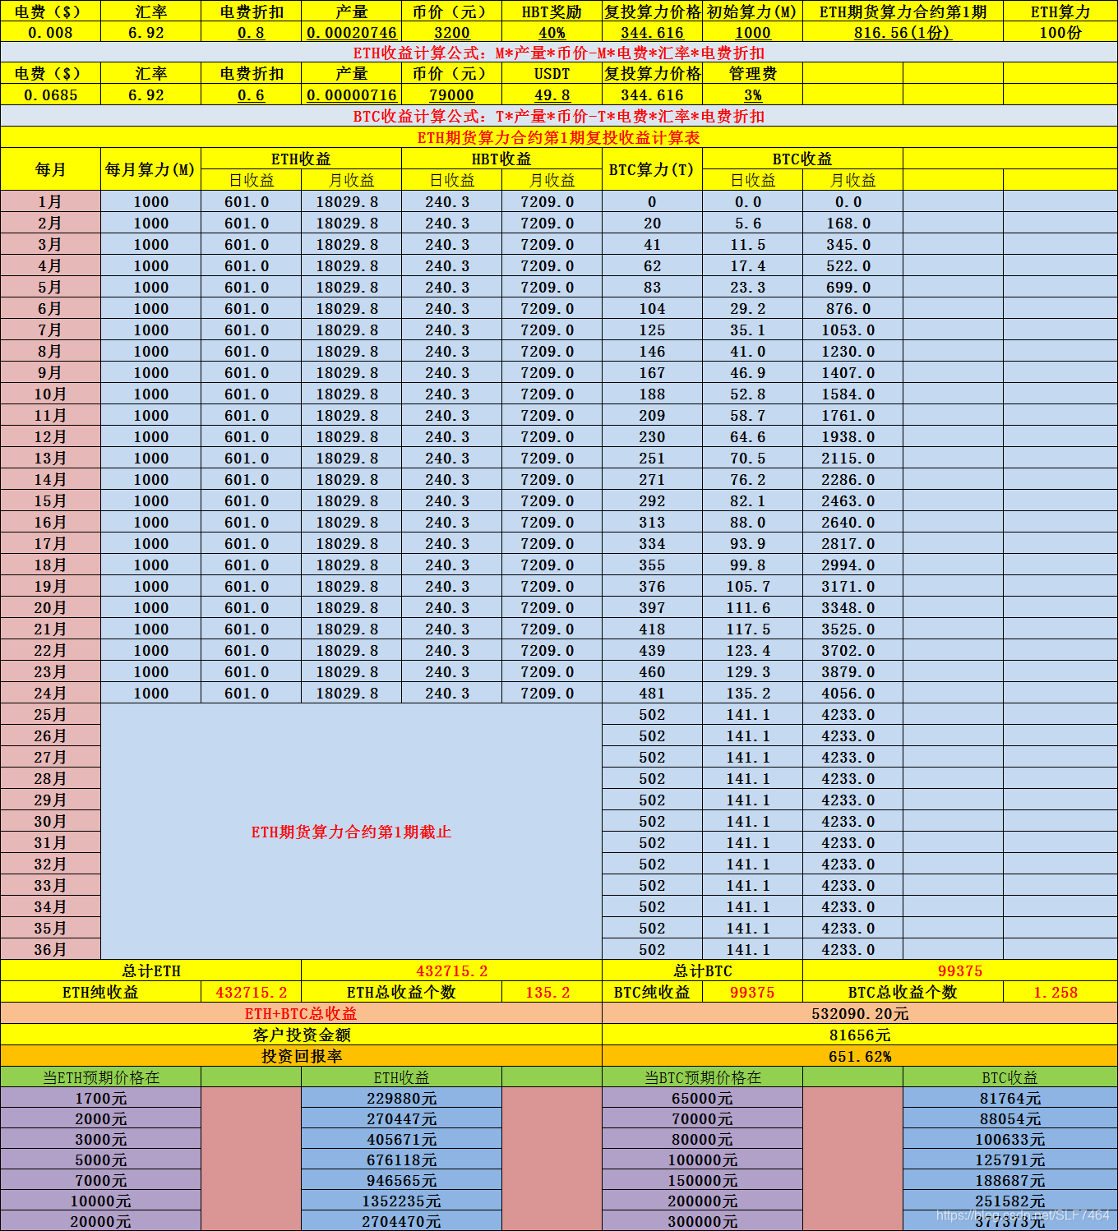1118x1231 pixels.
Task: Select the total income 532090.20元
Action: pyautogui.click(x=860, y=1014)
